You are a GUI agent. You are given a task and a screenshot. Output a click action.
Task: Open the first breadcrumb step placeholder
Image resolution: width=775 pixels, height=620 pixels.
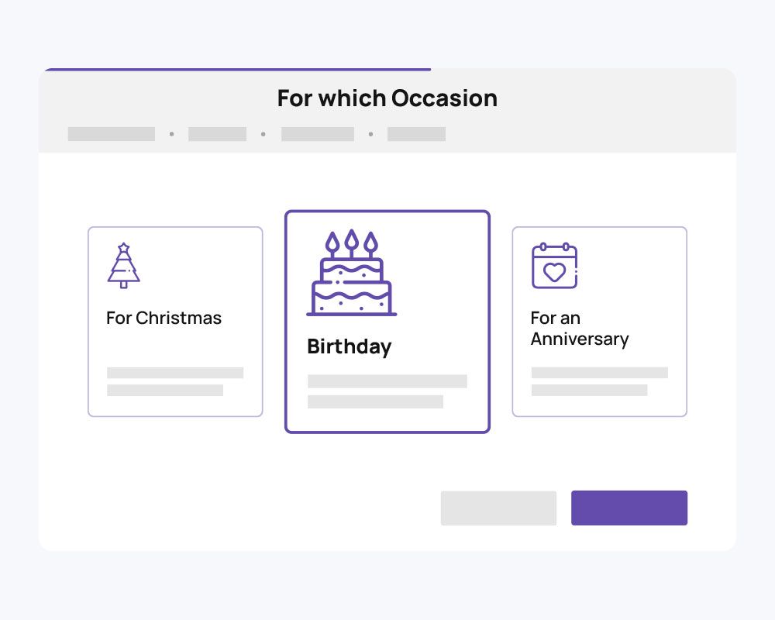111,134
